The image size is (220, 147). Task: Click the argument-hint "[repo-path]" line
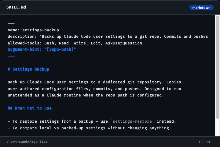point(42,50)
